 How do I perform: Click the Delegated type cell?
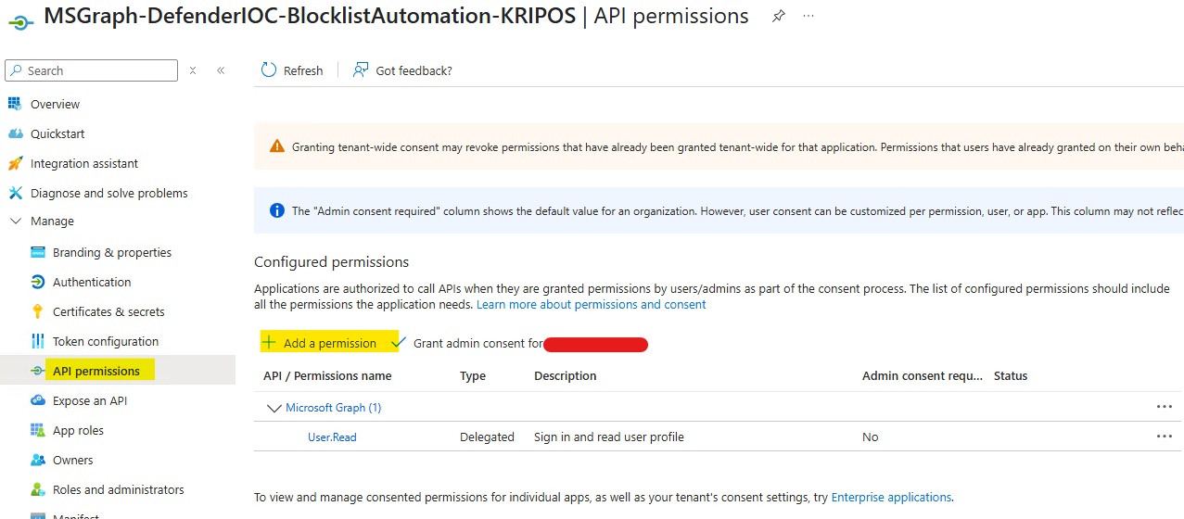point(487,437)
